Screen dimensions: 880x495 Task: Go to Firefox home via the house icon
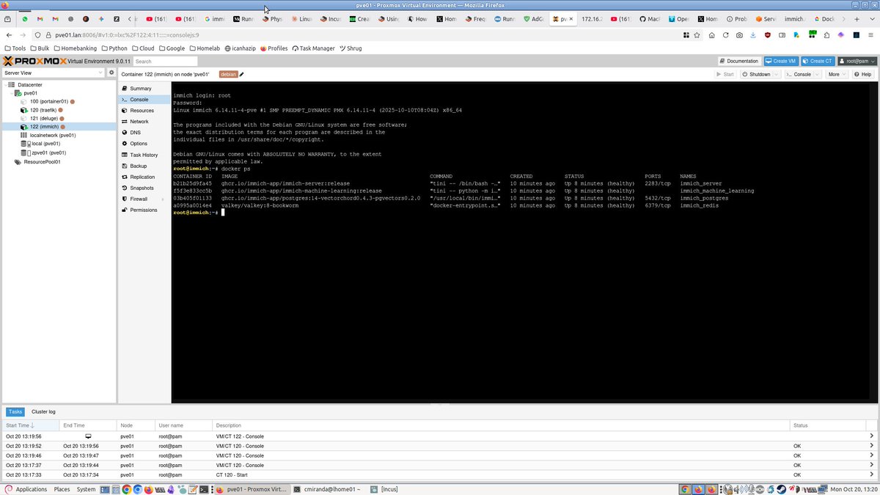tap(712, 34)
